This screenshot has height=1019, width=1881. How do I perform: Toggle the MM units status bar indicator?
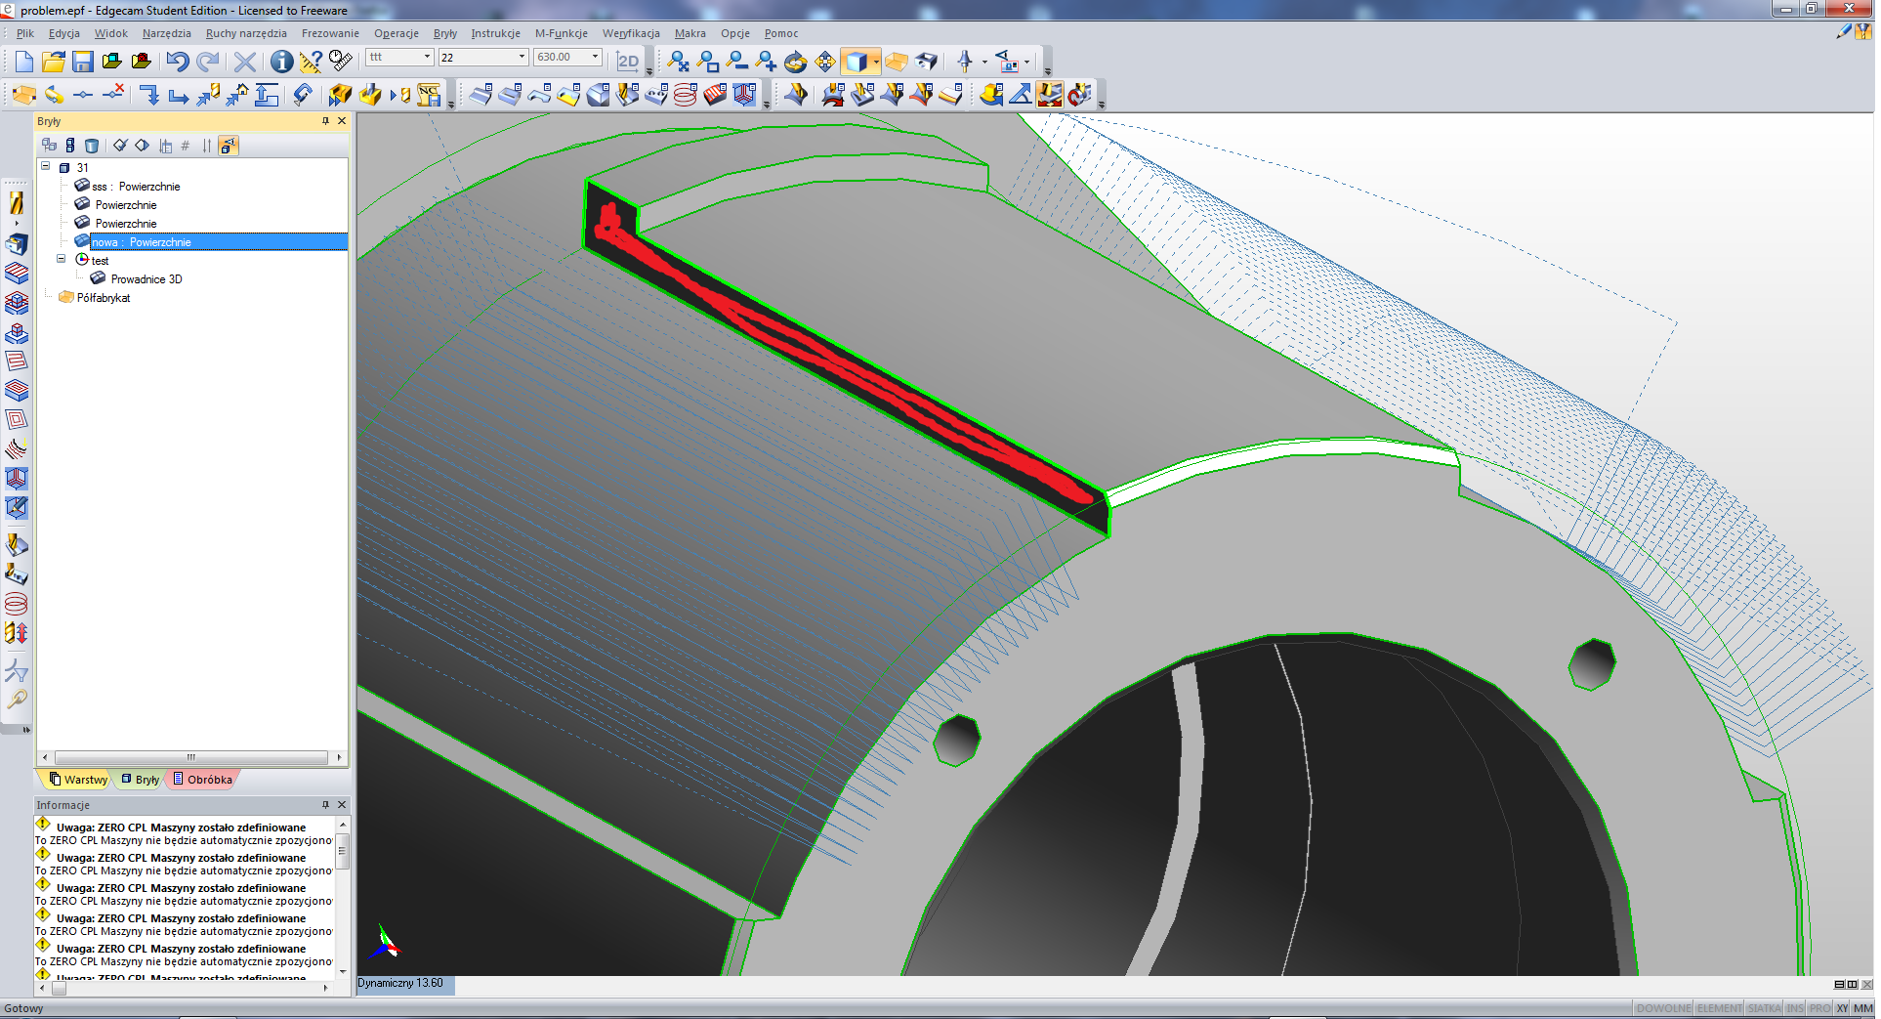[1863, 1008]
